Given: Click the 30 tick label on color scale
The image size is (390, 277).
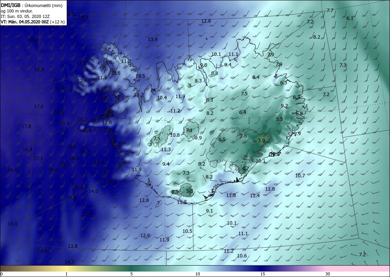Looking at the screenshot, I should point(328,274).
